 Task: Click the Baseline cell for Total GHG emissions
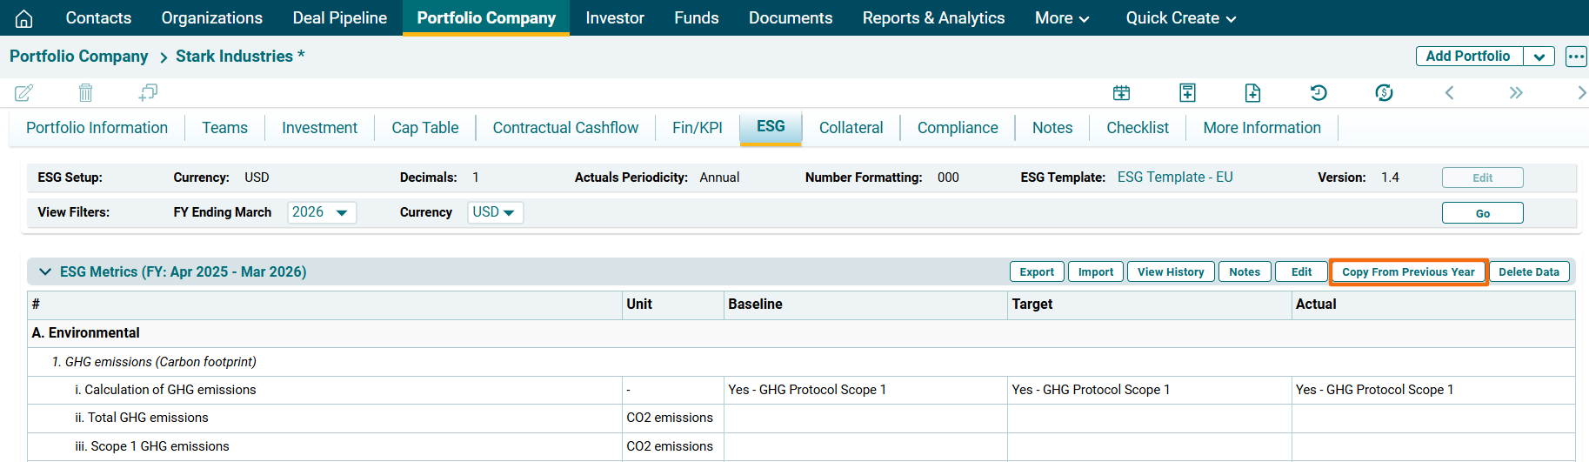click(x=865, y=418)
